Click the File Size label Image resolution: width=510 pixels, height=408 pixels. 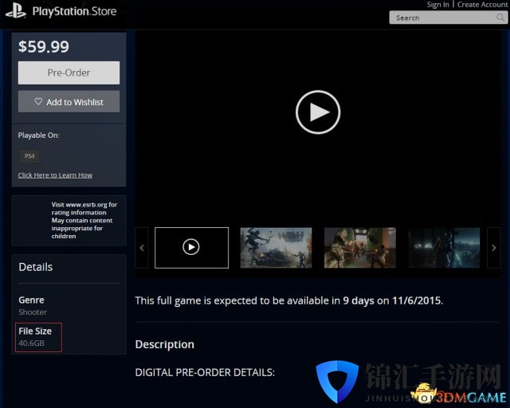pos(35,331)
